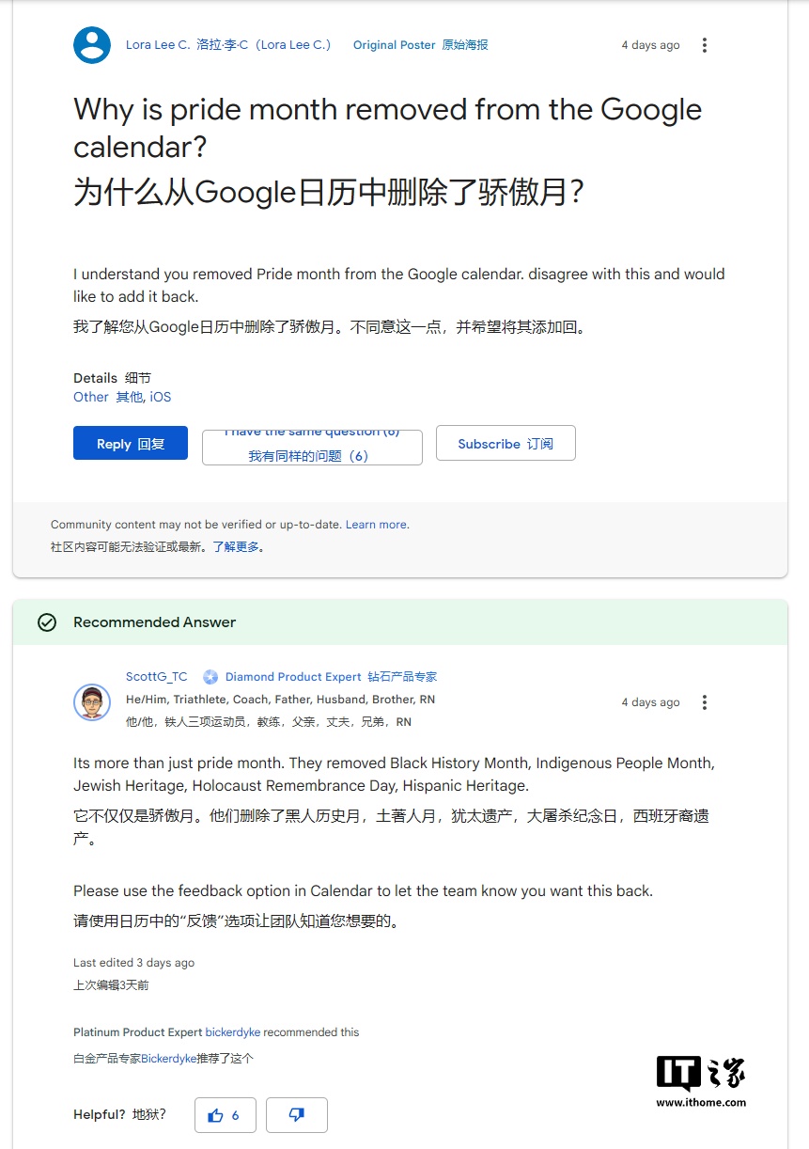Open ScottG_TC answer's three-dot menu
Viewport: 809px width, 1149px height.
705,702
